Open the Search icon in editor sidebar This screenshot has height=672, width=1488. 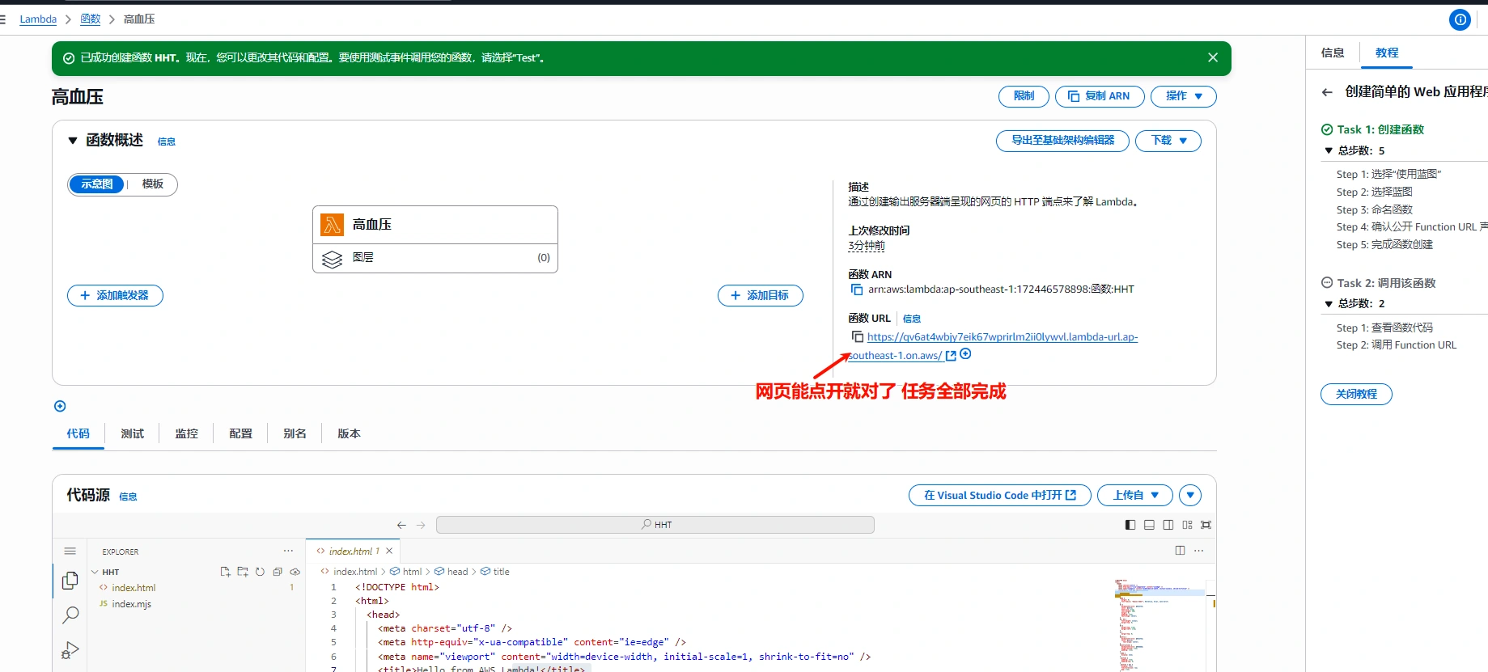pyautogui.click(x=70, y=615)
